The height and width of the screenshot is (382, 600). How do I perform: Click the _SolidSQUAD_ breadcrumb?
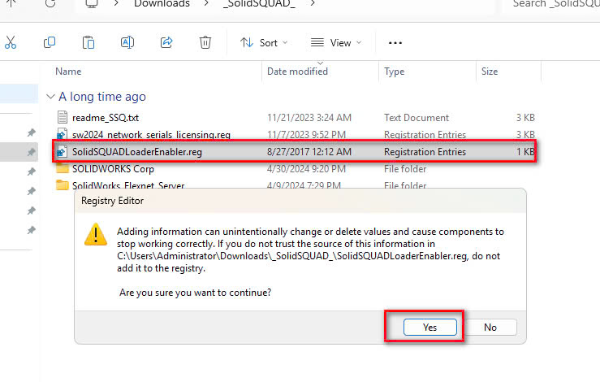coord(259,4)
